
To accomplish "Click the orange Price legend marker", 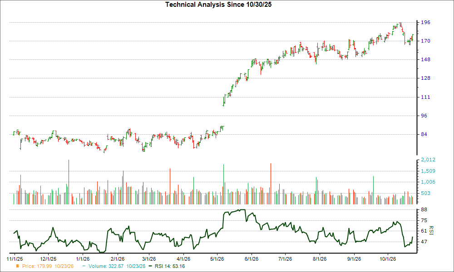I will pyautogui.click(x=18, y=266).
